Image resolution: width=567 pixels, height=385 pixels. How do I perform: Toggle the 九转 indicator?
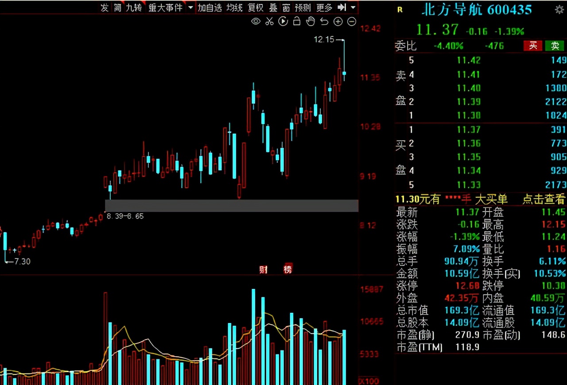[x=134, y=8]
